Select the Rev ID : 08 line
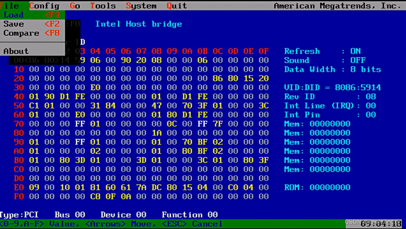This screenshot has height=229, width=406. tap(330, 97)
